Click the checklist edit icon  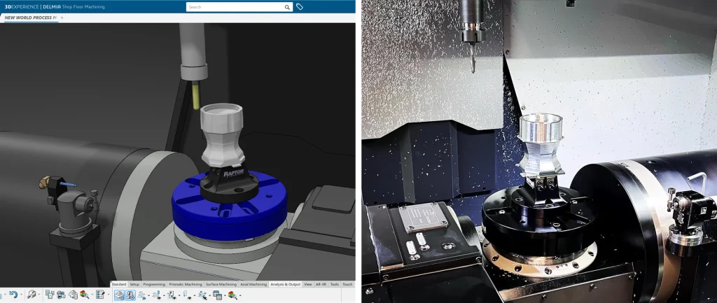(x=101, y=295)
